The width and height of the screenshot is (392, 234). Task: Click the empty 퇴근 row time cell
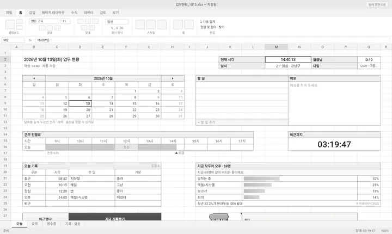[x=57, y=204]
